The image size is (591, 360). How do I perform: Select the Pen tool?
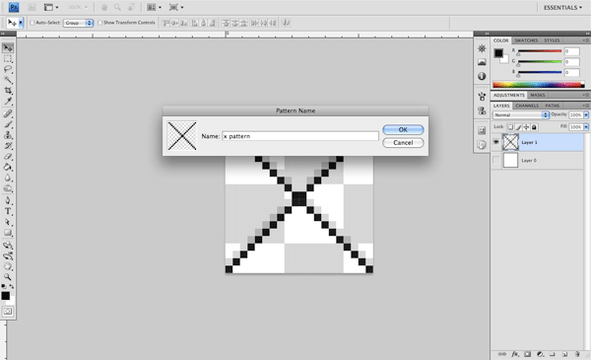click(x=8, y=200)
